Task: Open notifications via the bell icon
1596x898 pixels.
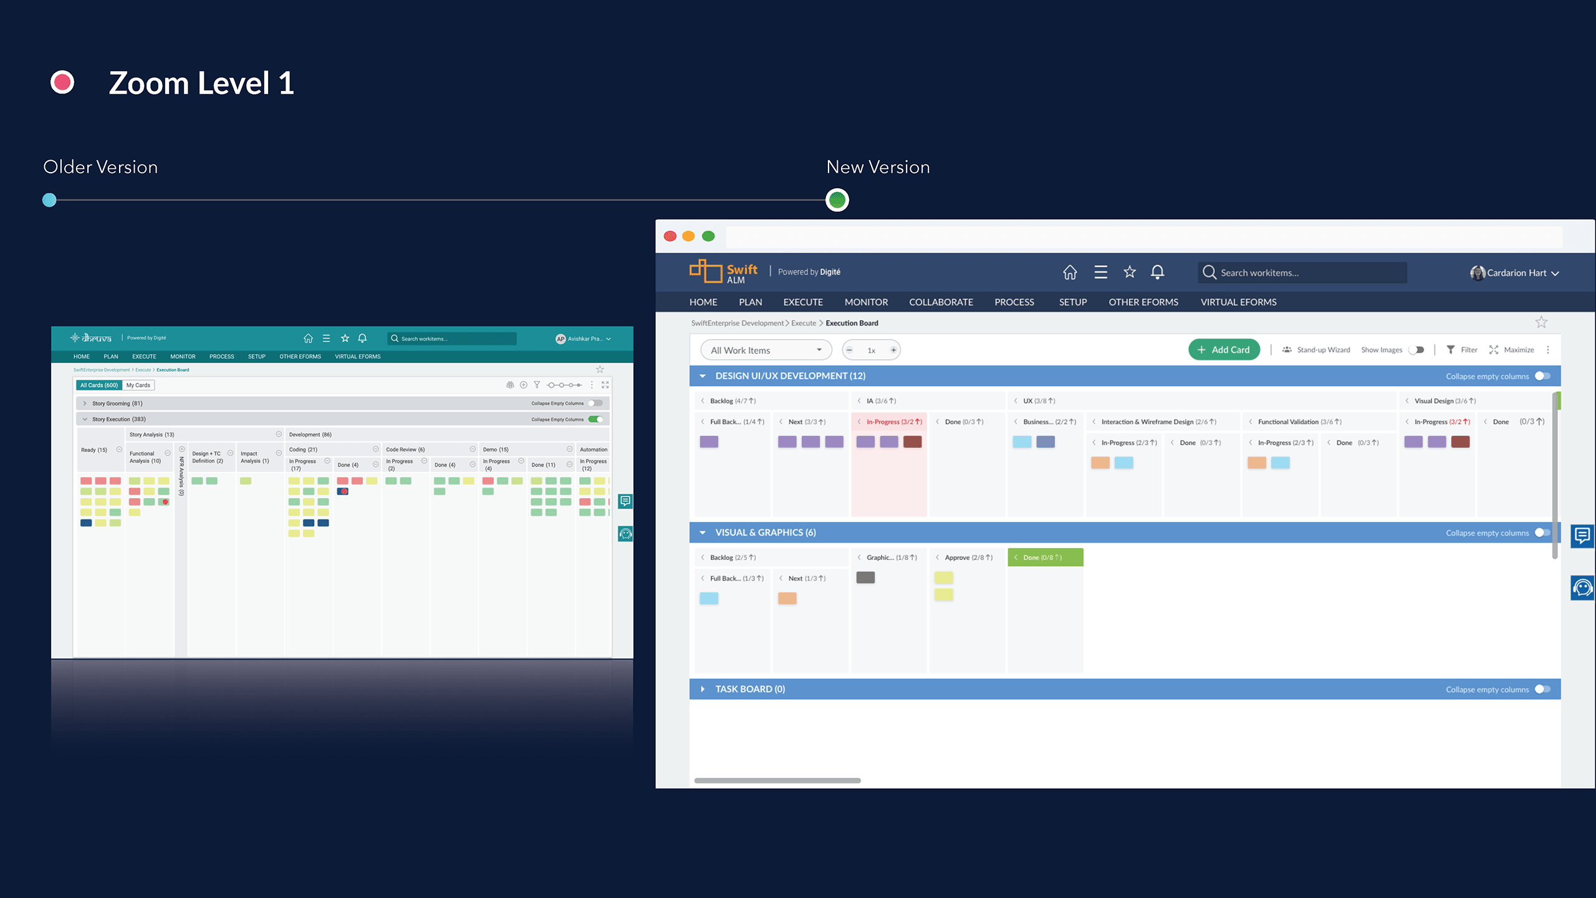Action: [x=1158, y=273]
